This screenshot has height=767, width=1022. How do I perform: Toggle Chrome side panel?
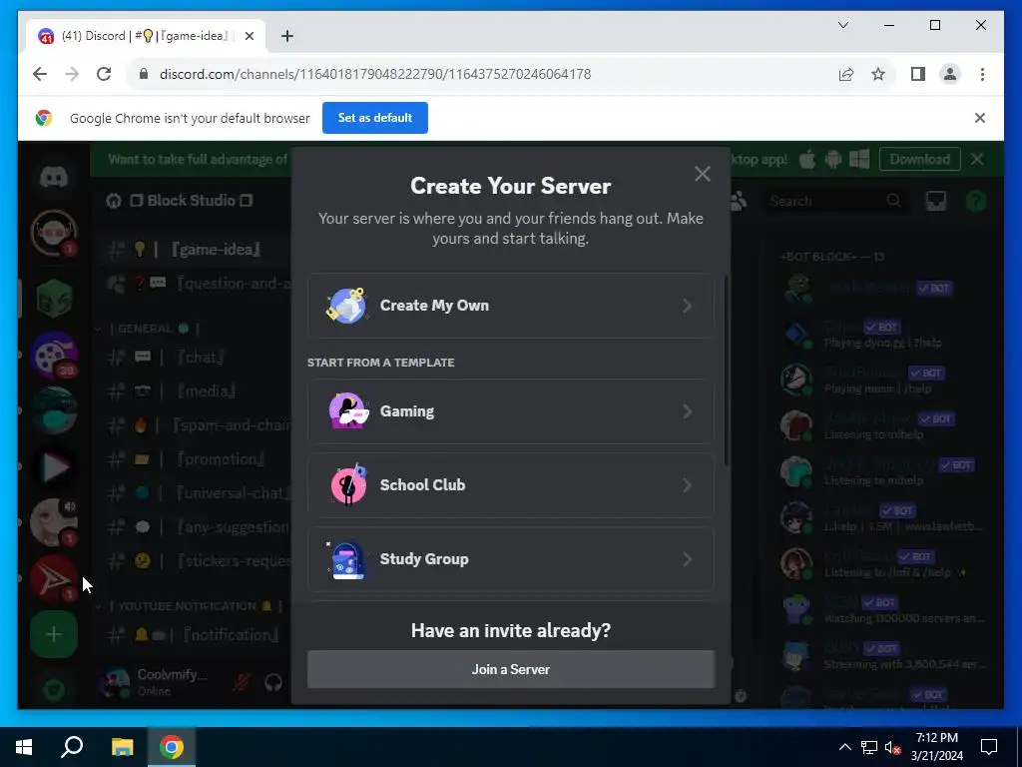point(918,74)
